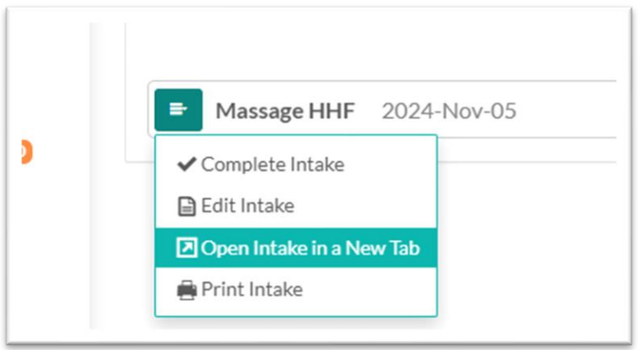Click the checkmark icon beside Complete Intake

click(x=187, y=165)
